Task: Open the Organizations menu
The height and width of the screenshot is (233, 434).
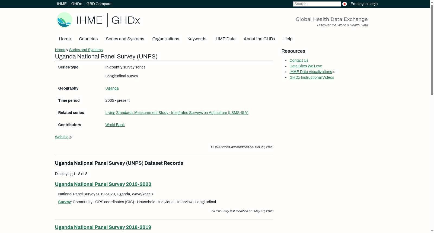Action: pyautogui.click(x=166, y=39)
